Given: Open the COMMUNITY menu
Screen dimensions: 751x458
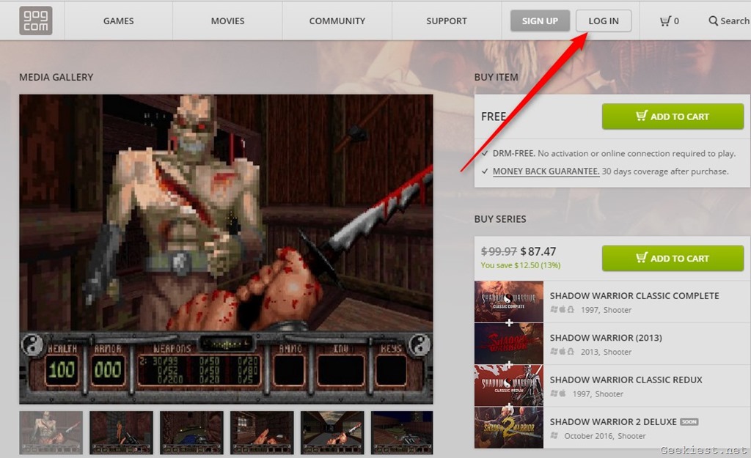Looking at the screenshot, I should 337,21.
